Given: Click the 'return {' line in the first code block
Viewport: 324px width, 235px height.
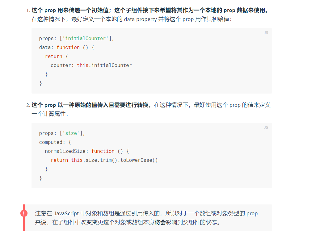Looking at the screenshot, I should click(56, 57).
